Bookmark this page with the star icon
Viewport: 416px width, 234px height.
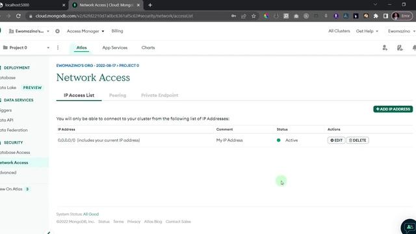tap(253, 16)
